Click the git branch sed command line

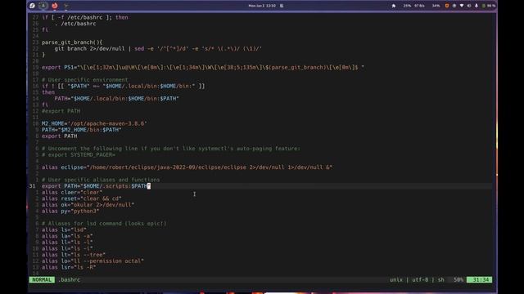(158, 49)
